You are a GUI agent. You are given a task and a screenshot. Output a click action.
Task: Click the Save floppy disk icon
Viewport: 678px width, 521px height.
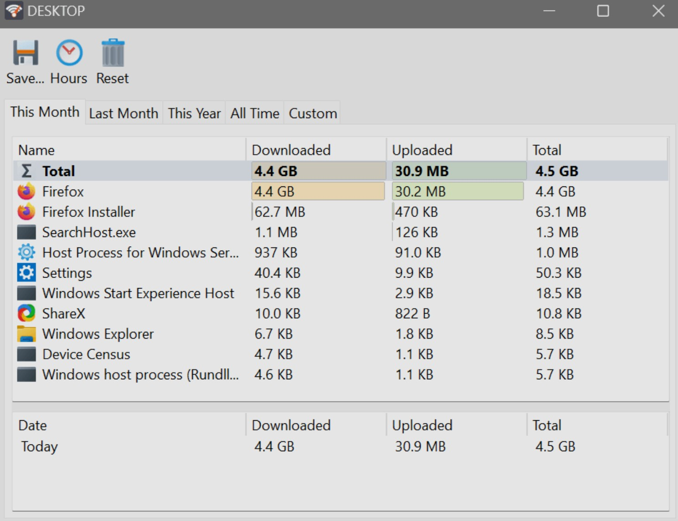(x=26, y=53)
